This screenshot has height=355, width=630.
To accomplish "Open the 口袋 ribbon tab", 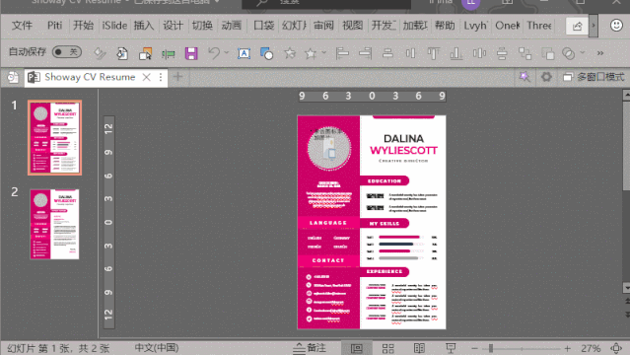I will pyautogui.click(x=264, y=26).
